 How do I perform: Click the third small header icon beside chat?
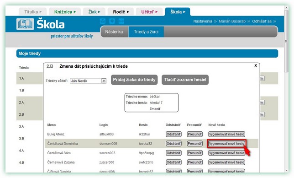[x=121, y=21]
